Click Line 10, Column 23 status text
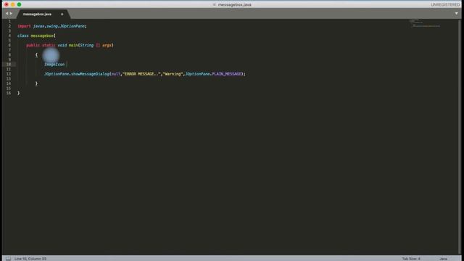Viewport: 464px width, 261px height. tap(30, 259)
